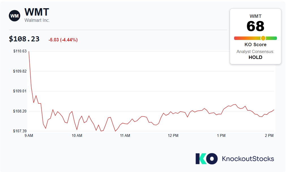
Task: Click the HOLD consensus rating
Action: [255, 57]
